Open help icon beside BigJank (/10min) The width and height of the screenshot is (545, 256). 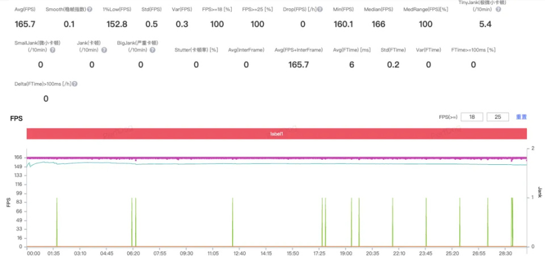[152, 50]
